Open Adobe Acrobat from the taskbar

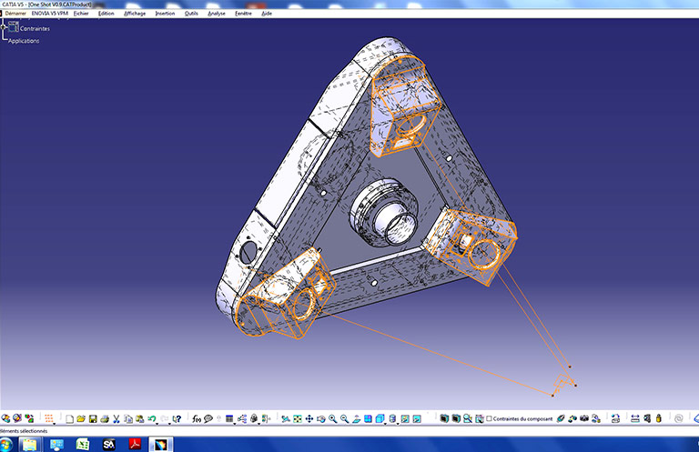(x=136, y=444)
